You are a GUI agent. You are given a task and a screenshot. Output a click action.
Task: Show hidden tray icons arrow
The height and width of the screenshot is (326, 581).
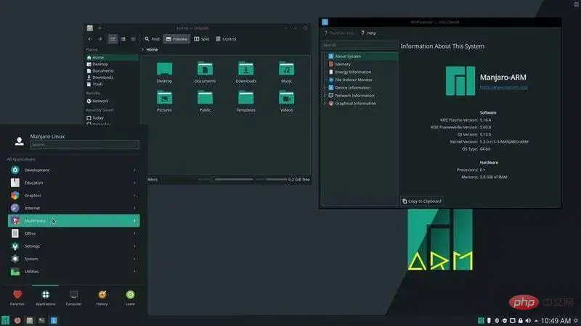[x=536, y=321]
